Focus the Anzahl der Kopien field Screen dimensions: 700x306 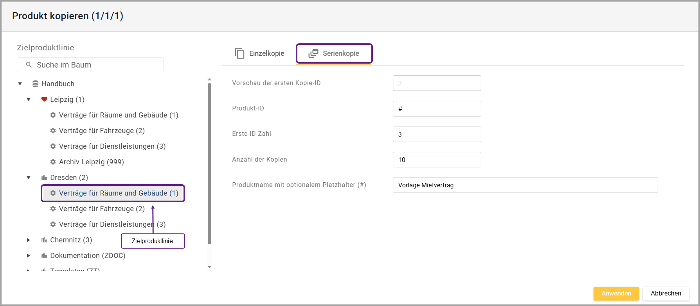click(x=437, y=160)
